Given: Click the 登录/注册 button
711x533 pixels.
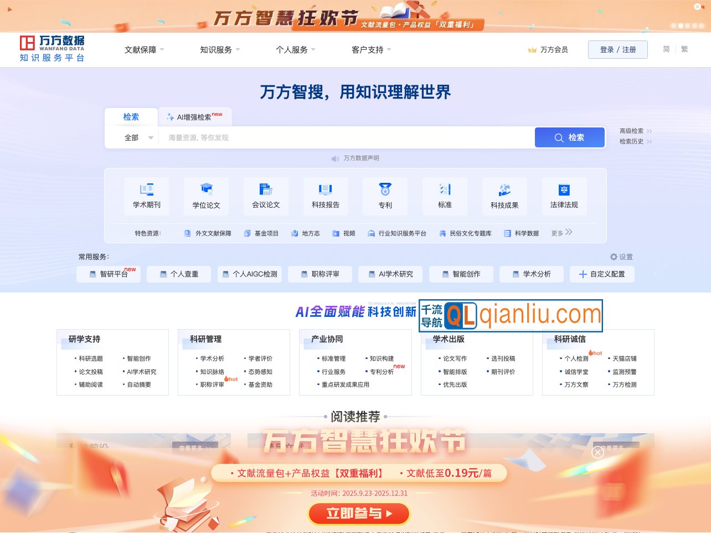Looking at the screenshot, I should coord(617,49).
